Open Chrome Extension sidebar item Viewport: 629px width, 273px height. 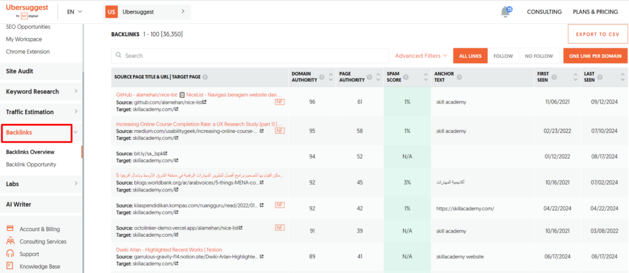[28, 52]
